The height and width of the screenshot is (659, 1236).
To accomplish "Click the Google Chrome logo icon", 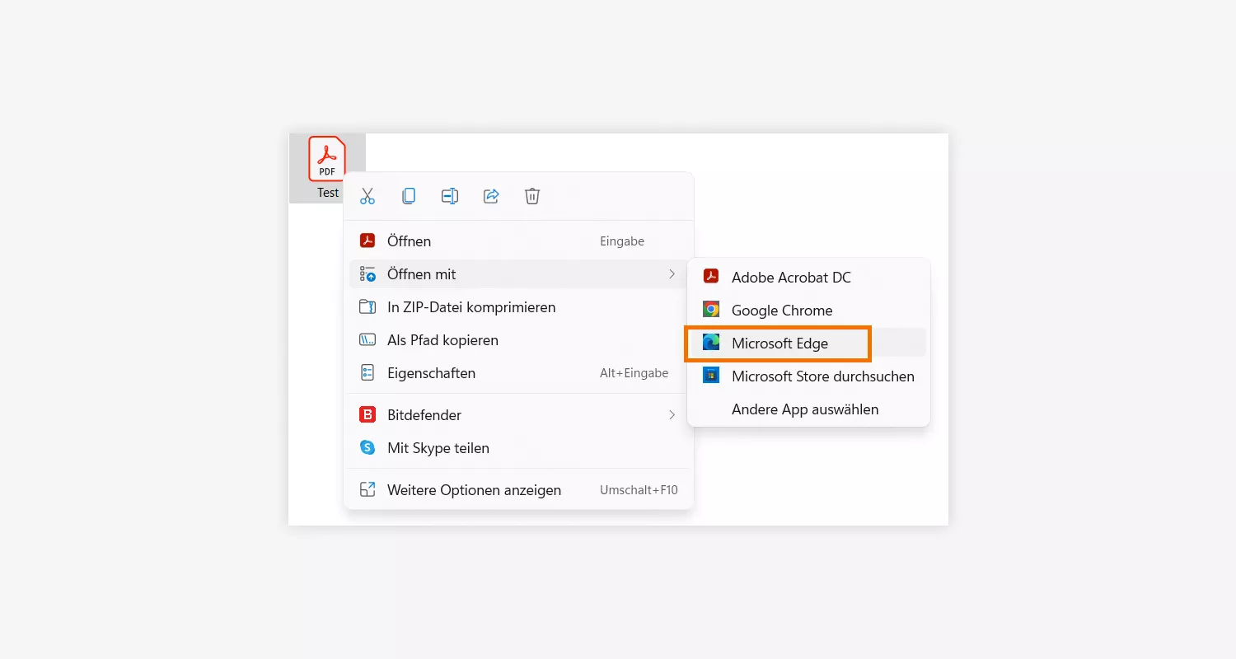I will (x=711, y=310).
